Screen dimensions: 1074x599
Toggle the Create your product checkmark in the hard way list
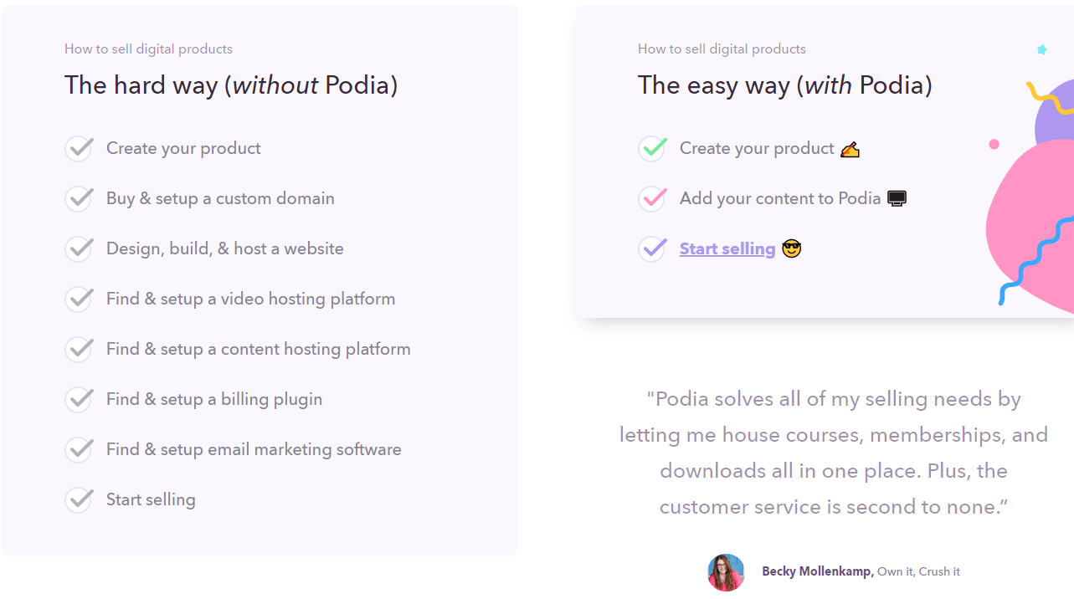pos(80,148)
